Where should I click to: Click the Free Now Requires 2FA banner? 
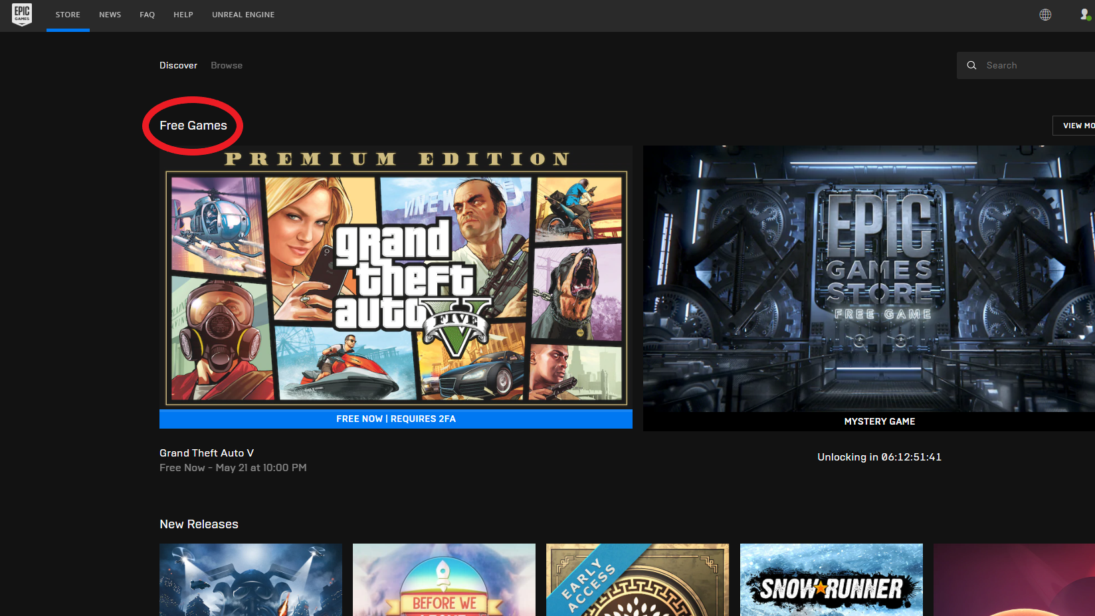tap(396, 419)
